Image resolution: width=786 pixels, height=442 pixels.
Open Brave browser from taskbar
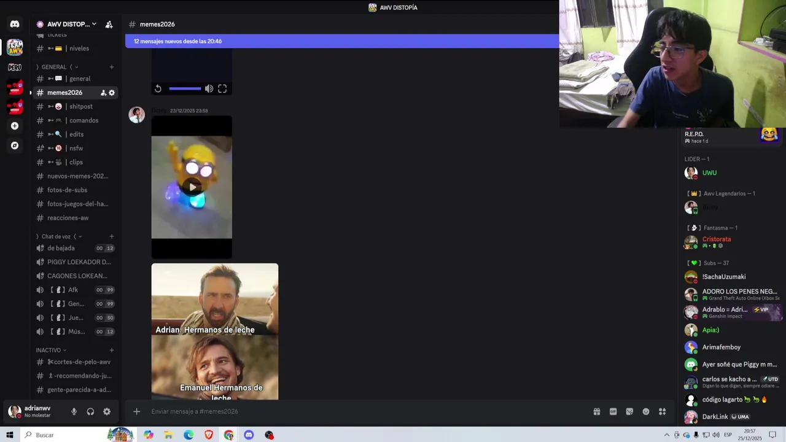coord(209,435)
